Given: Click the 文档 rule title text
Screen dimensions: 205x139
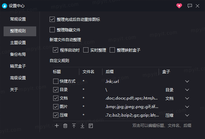Looking at the screenshot, I should tap(64, 98).
